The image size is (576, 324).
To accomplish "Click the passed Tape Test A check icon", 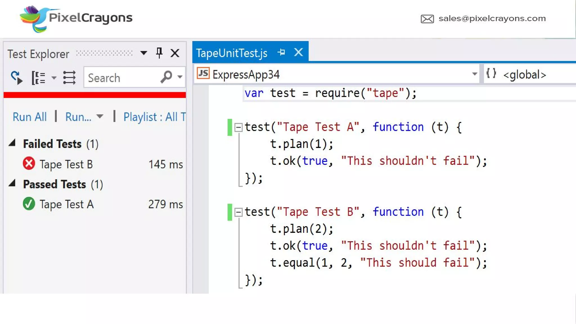I will 29,204.
